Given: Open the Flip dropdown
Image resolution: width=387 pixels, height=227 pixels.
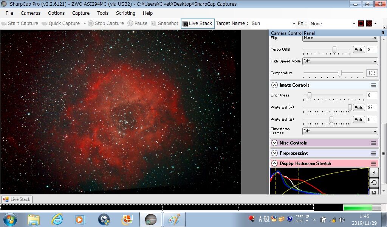Looking at the screenshot, I should 340,38.
